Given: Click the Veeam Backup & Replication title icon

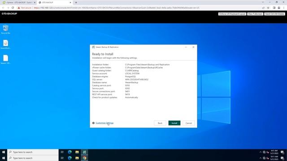Looking at the screenshot, I should [x=93, y=47].
